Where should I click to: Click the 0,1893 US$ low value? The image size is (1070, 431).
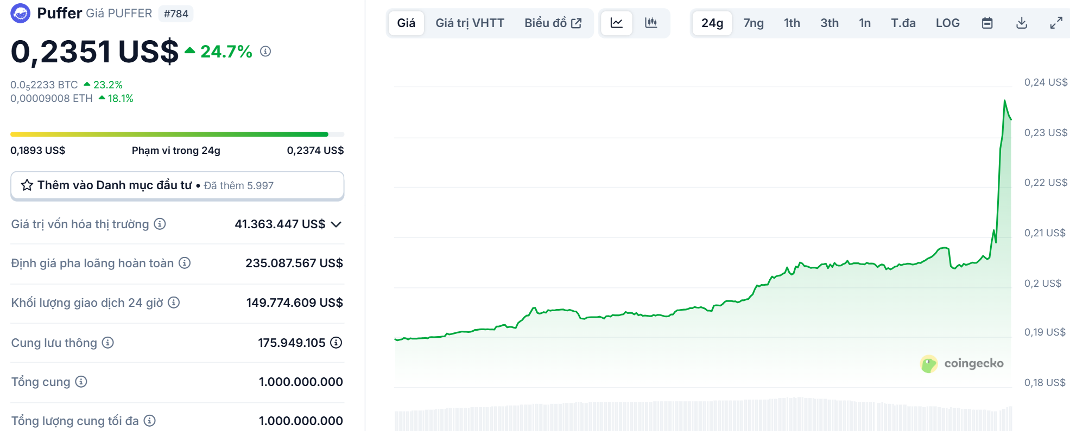click(38, 150)
